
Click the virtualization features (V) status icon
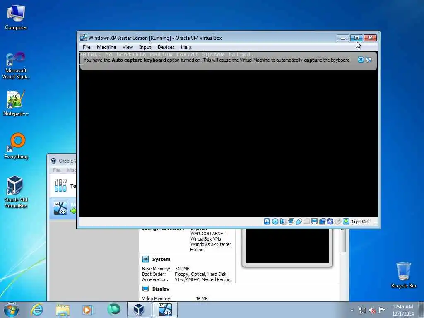[330, 222]
